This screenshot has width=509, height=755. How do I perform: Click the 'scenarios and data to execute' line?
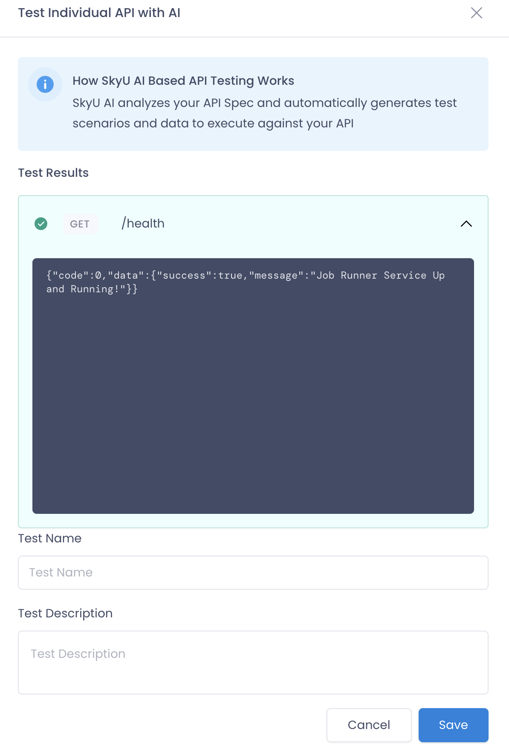(x=213, y=123)
